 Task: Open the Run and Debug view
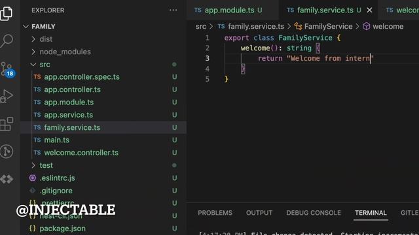(x=7, y=97)
